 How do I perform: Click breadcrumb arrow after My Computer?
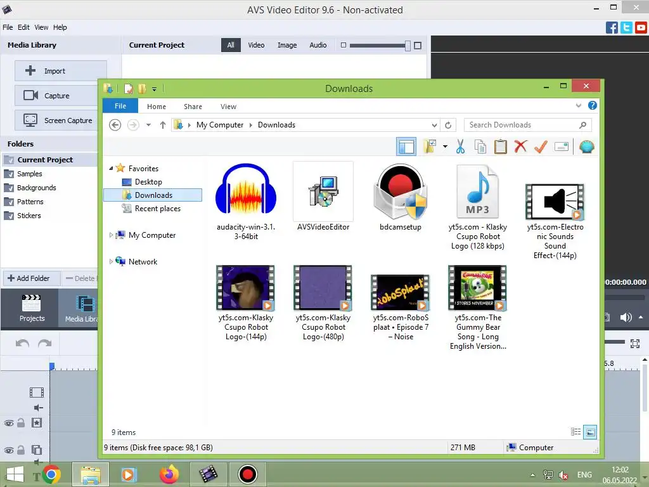point(251,125)
